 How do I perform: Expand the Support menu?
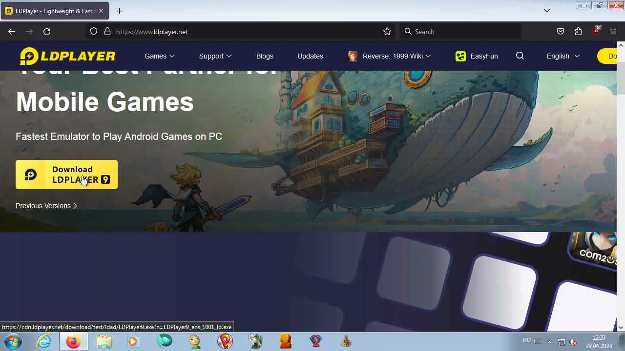coord(215,56)
